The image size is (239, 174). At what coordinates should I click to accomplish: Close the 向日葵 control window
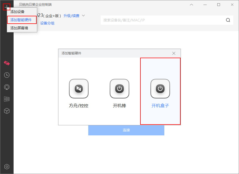[x=232, y=5]
